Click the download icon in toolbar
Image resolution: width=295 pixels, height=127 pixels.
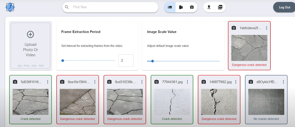[209, 7]
